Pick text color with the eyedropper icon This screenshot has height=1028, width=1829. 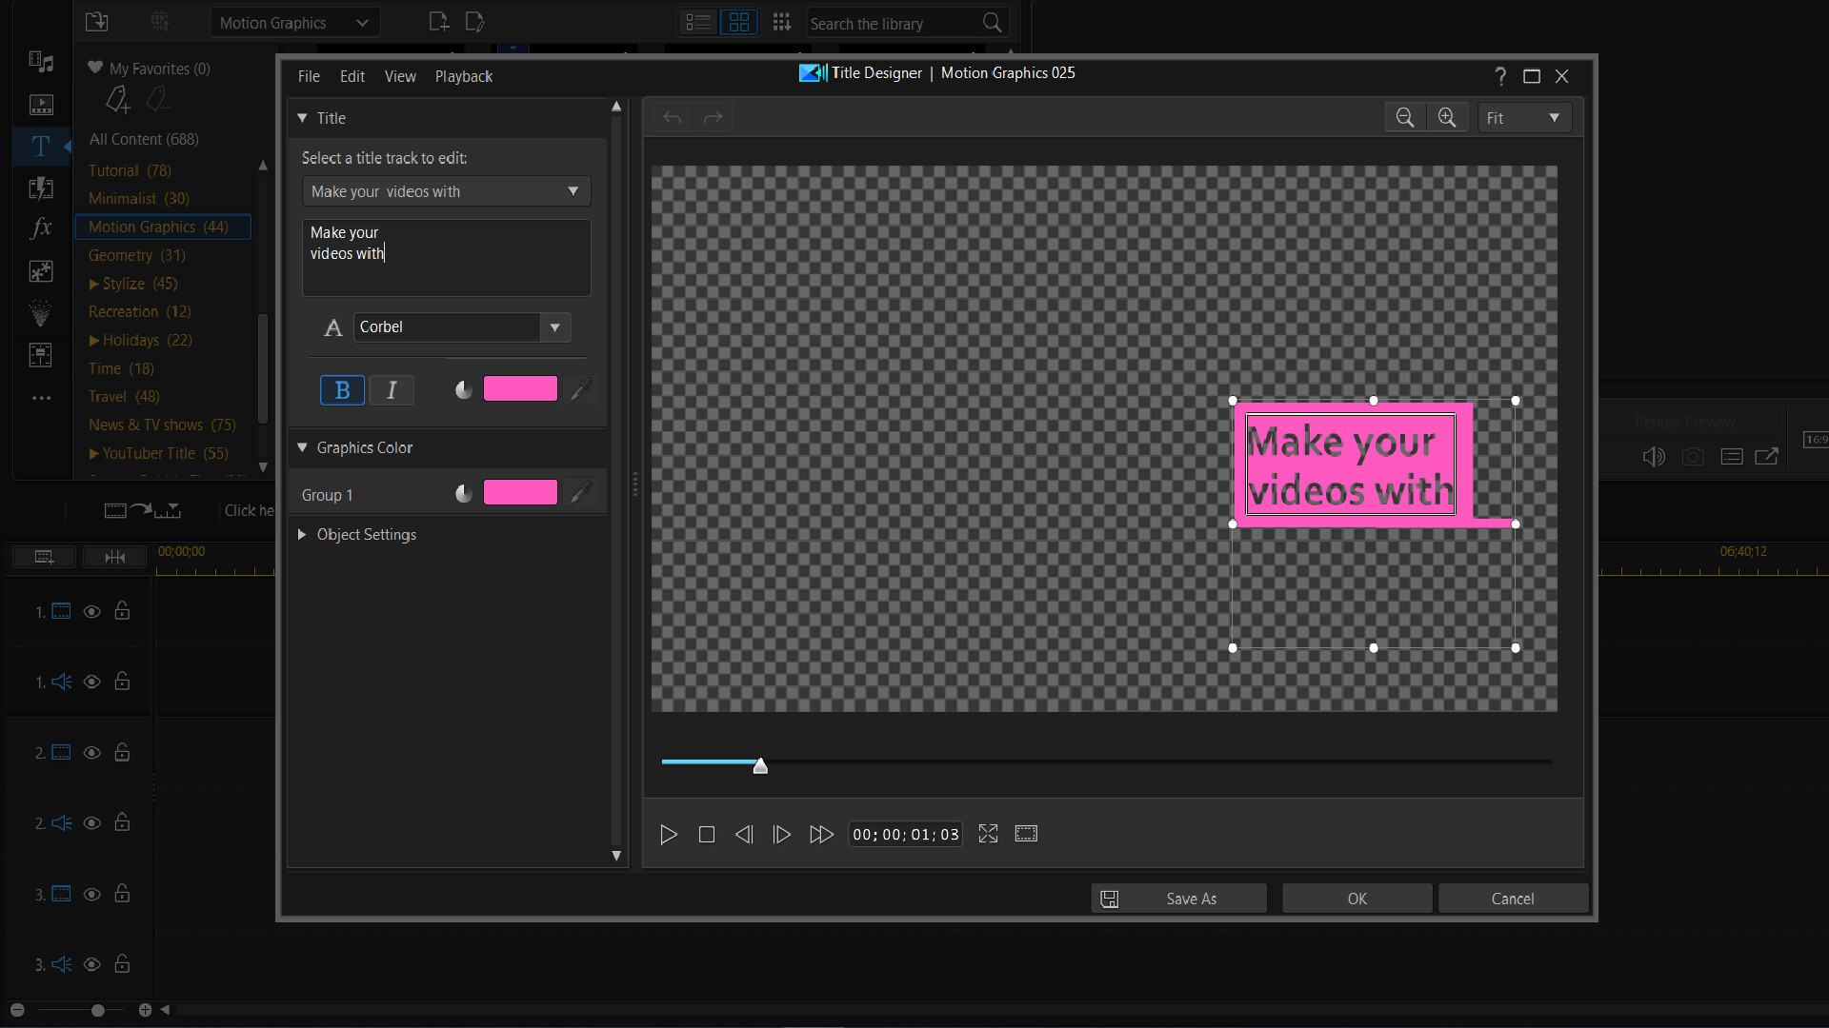(x=580, y=389)
